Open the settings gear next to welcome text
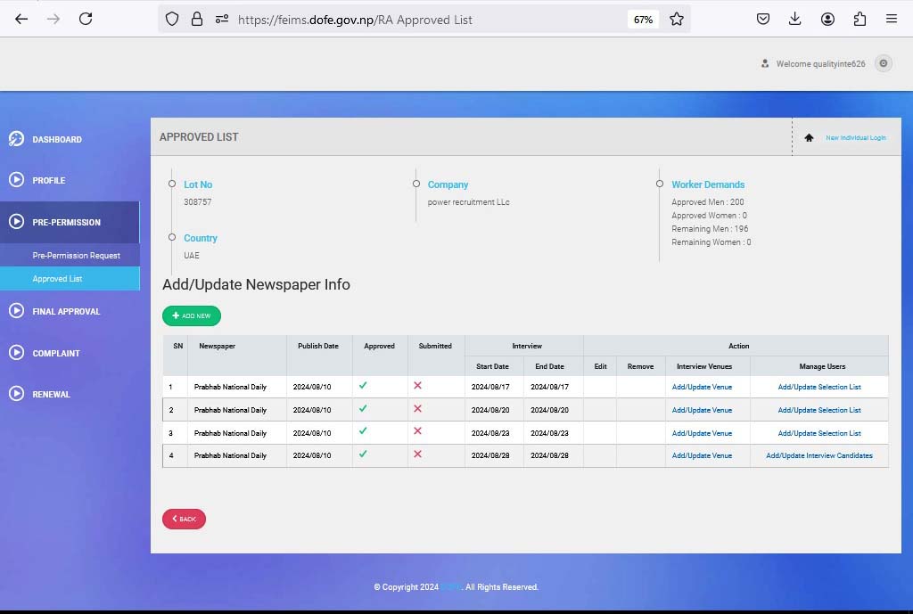Viewport: 913px width, 614px height. [x=883, y=63]
